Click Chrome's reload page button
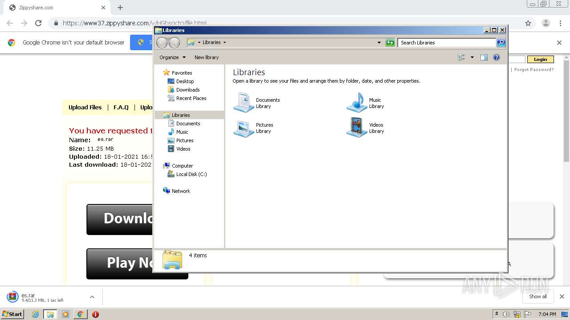The width and height of the screenshot is (570, 320). pos(38,23)
